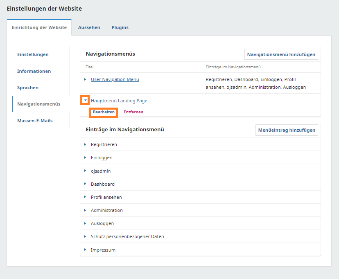
Task: Expand the Einloggen entry arrow
Action: point(85,157)
